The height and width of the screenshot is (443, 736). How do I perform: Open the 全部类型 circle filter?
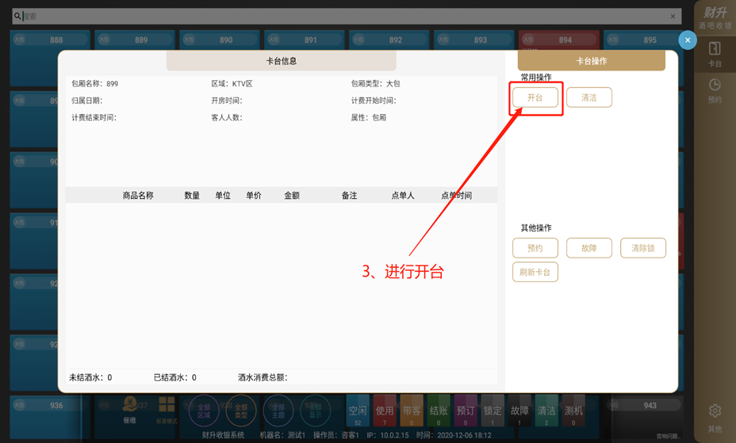pyautogui.click(x=241, y=411)
